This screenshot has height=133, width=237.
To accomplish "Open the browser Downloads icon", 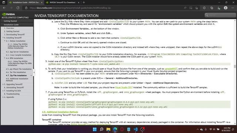I will pyautogui.click(x=219, y=8).
